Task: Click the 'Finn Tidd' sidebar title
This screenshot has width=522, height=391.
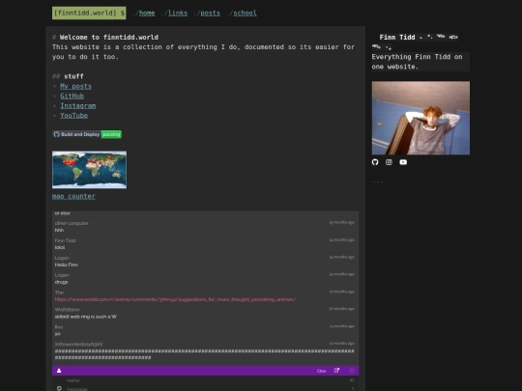Action: point(397,38)
